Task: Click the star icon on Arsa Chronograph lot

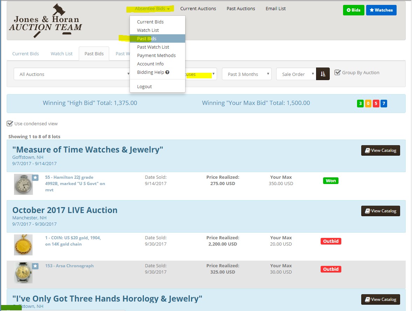Action: [35, 266]
